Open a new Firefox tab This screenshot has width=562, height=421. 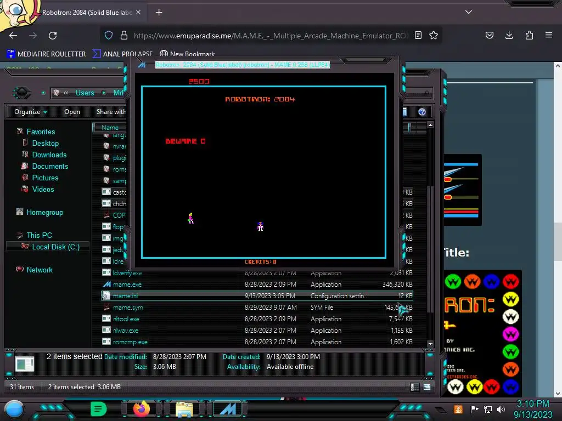coord(159,13)
